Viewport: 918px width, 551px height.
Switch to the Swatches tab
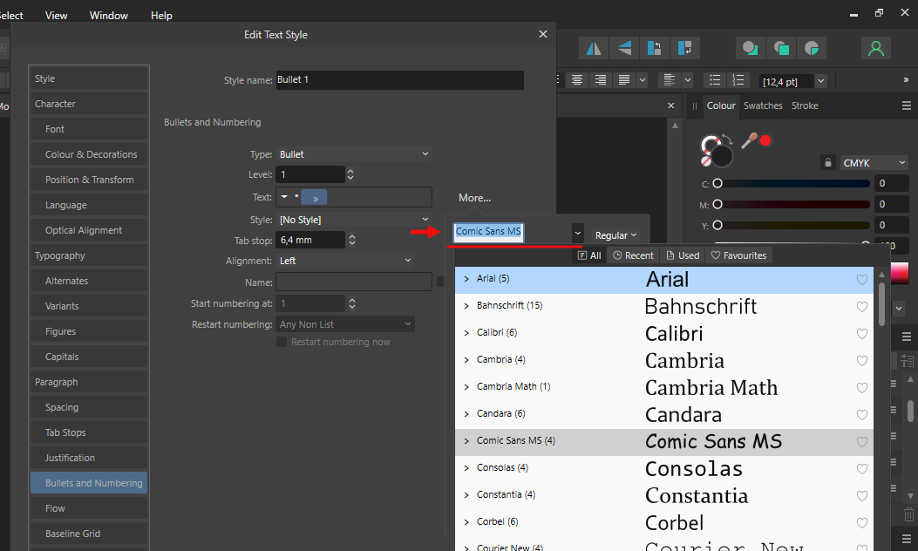[763, 105]
